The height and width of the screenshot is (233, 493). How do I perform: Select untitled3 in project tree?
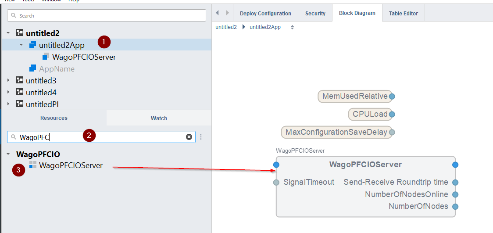(41, 80)
